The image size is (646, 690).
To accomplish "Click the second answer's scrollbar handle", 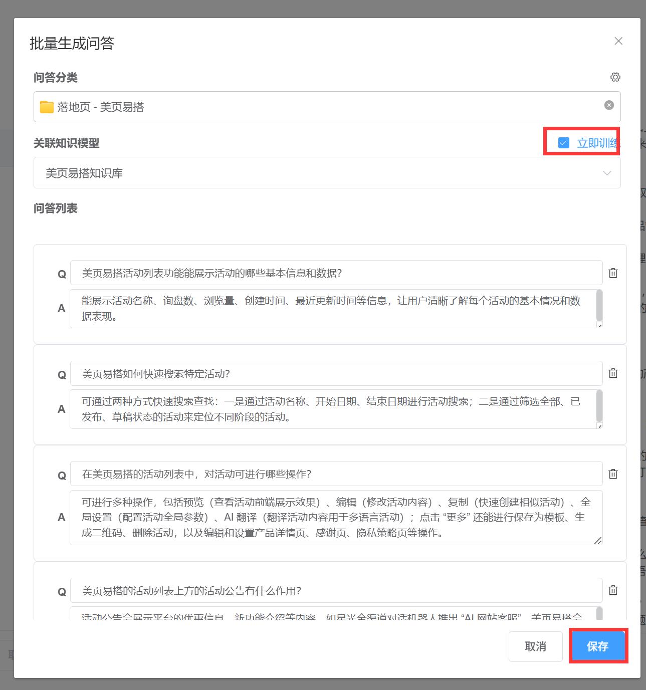I will pyautogui.click(x=599, y=406).
